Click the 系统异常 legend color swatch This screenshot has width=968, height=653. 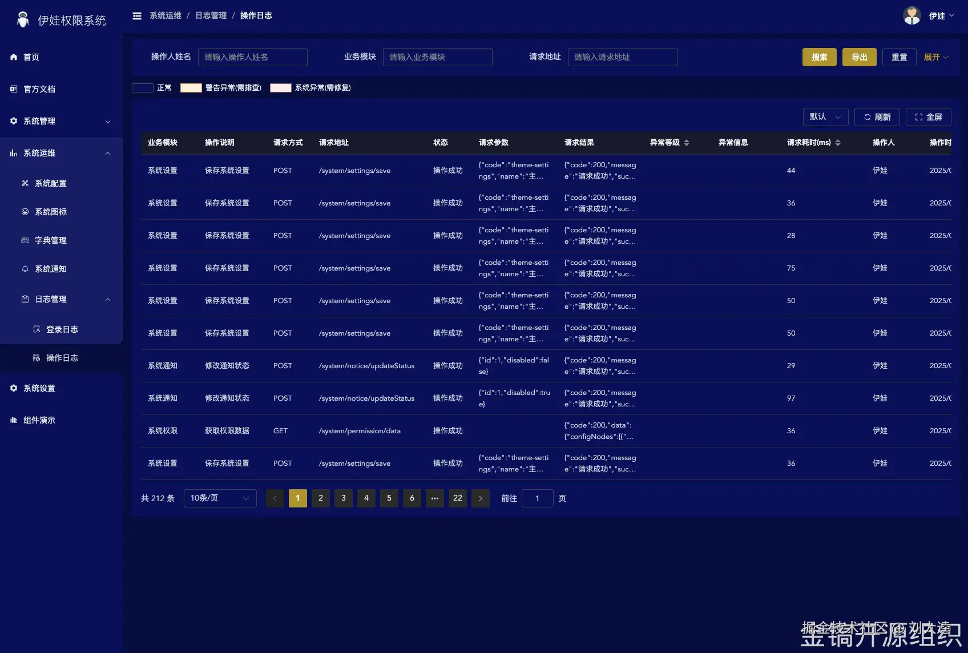click(x=281, y=88)
